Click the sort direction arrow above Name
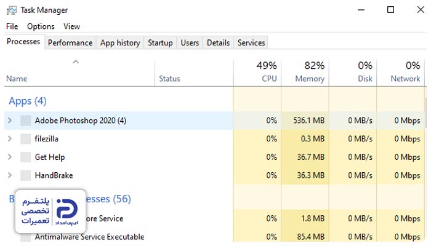 [x=76, y=62]
